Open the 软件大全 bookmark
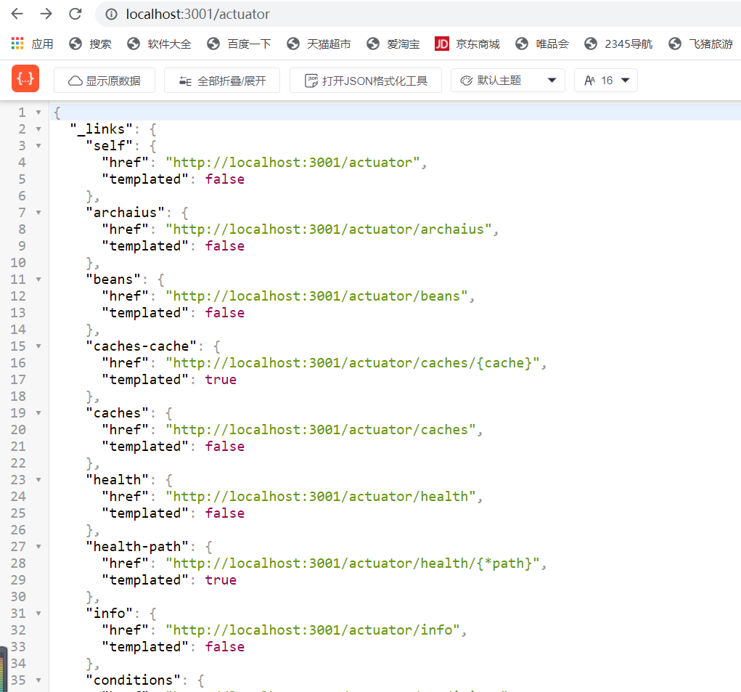Screen dimensions: 741x692 159,44
